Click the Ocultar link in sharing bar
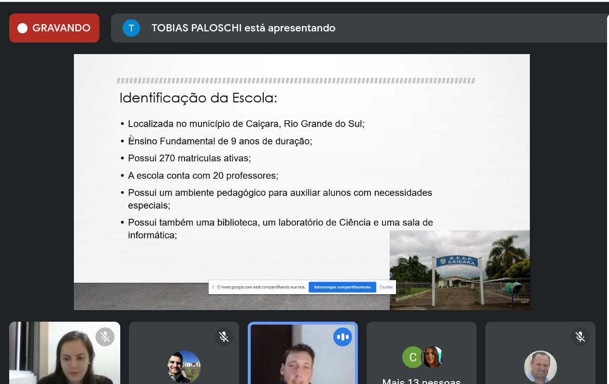 [386, 287]
